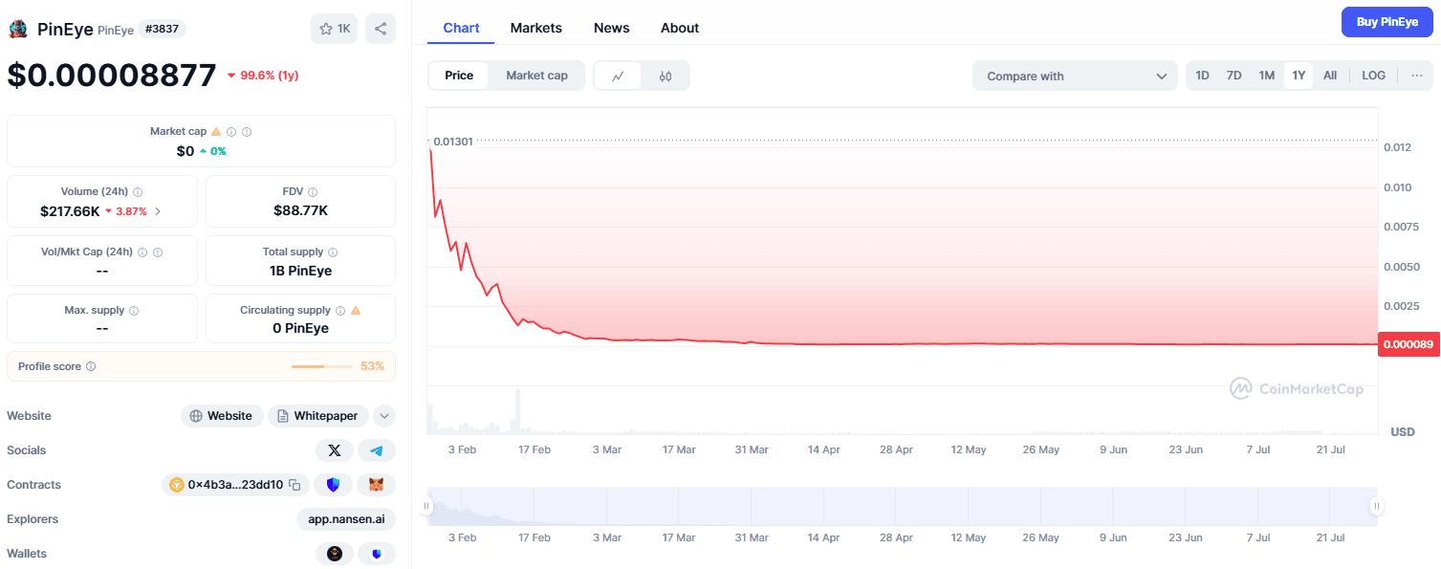Open the News tab
This screenshot has width=1441, height=569.
(x=611, y=28)
